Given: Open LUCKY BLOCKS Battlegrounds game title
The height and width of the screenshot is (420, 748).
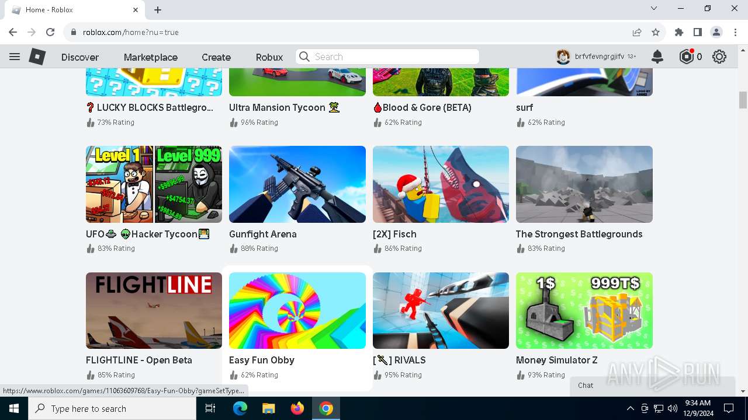Looking at the screenshot, I should [x=150, y=107].
